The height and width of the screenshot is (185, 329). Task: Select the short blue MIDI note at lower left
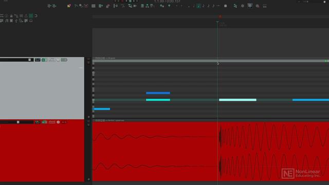click(102, 109)
